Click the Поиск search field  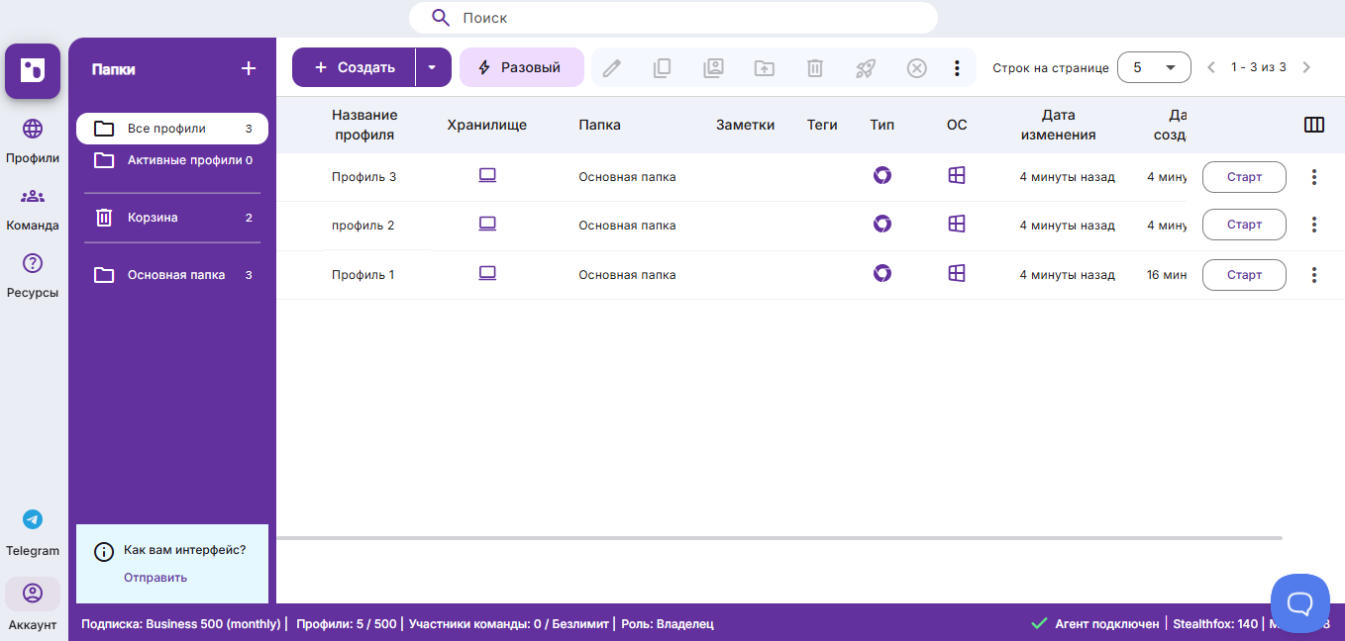tap(673, 18)
